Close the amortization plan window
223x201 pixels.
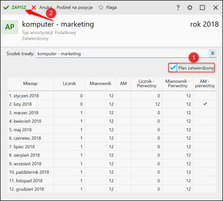coord(215,8)
